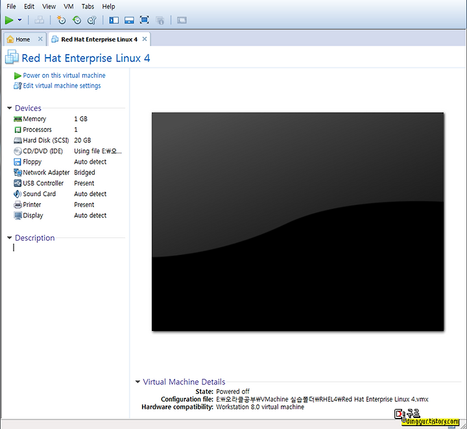Viewport: 467px width, 429px height.
Task: Click the green Power On toolbar button
Action: point(9,20)
